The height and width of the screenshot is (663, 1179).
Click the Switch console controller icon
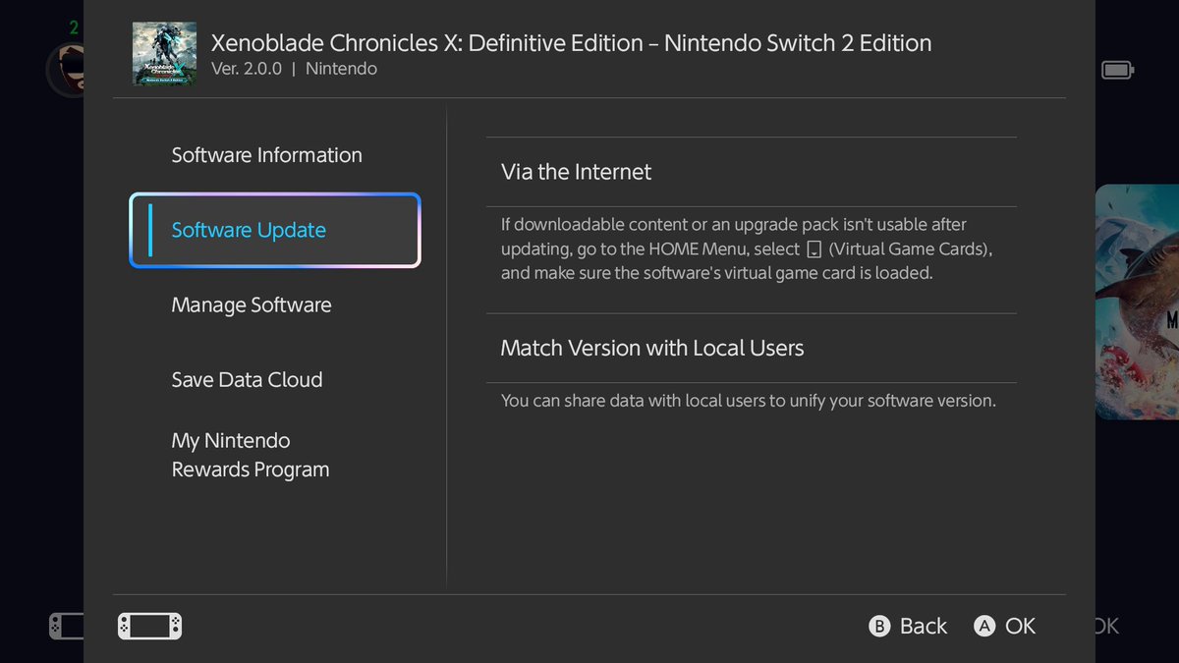(x=149, y=626)
